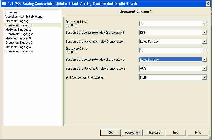The height and width of the screenshot is (140, 212).
Task: Decrease Grenzwert 2 value with down arrow
Action: (x=204, y=52)
